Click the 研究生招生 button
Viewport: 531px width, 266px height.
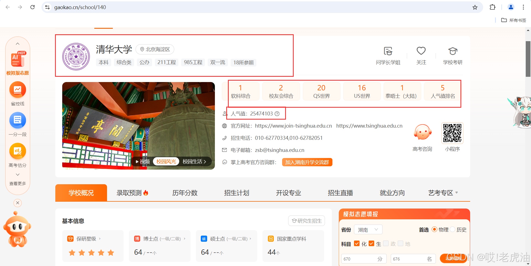pyautogui.click(x=307, y=221)
